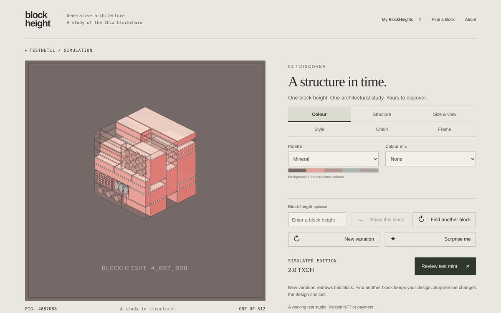501x313 pixels.
Task: Click the dark brown background palette swatch
Action: (297, 170)
